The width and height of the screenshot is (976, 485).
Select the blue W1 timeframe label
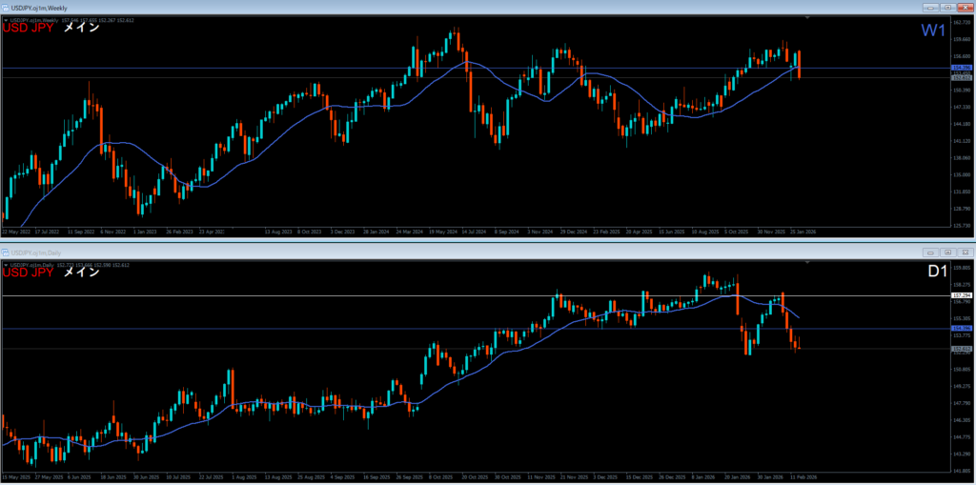pos(932,30)
